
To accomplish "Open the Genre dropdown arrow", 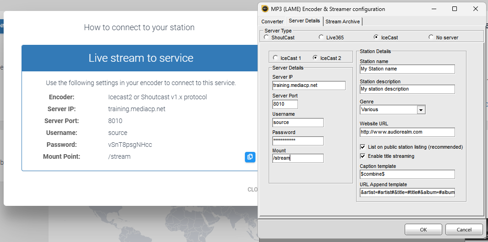I will pyautogui.click(x=421, y=110).
